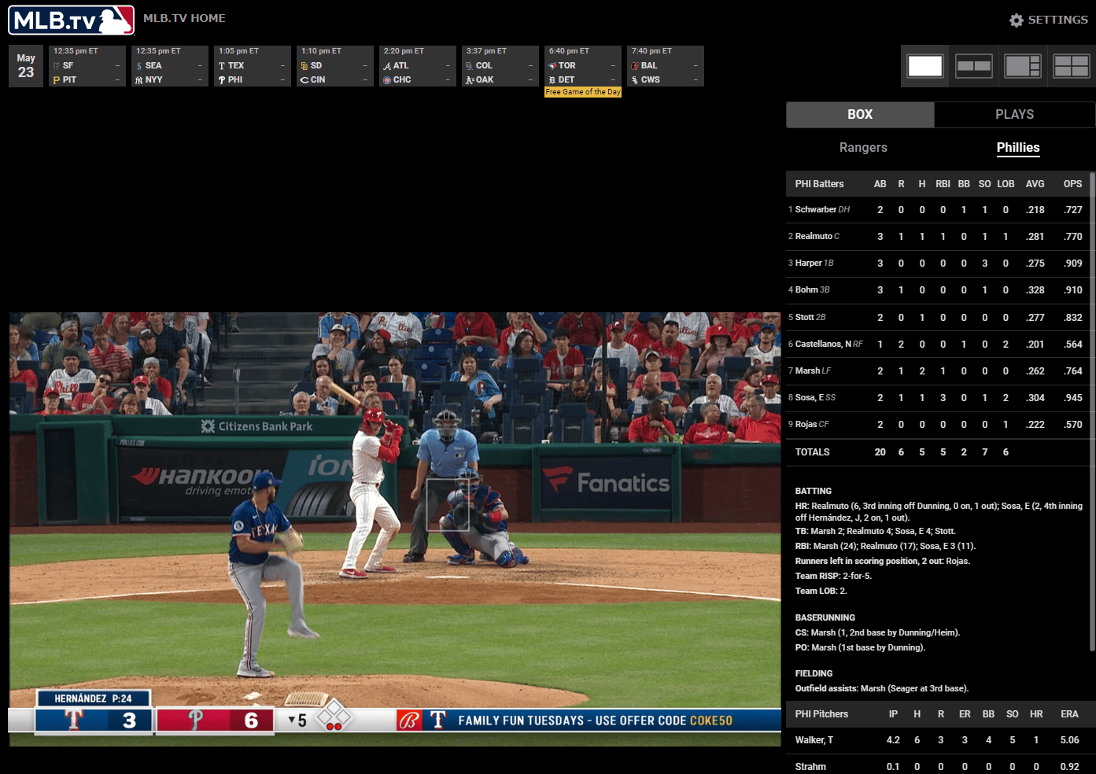Click the DET Tigers logo in the scoreboard
Screen dimensions: 1096x774
point(552,80)
